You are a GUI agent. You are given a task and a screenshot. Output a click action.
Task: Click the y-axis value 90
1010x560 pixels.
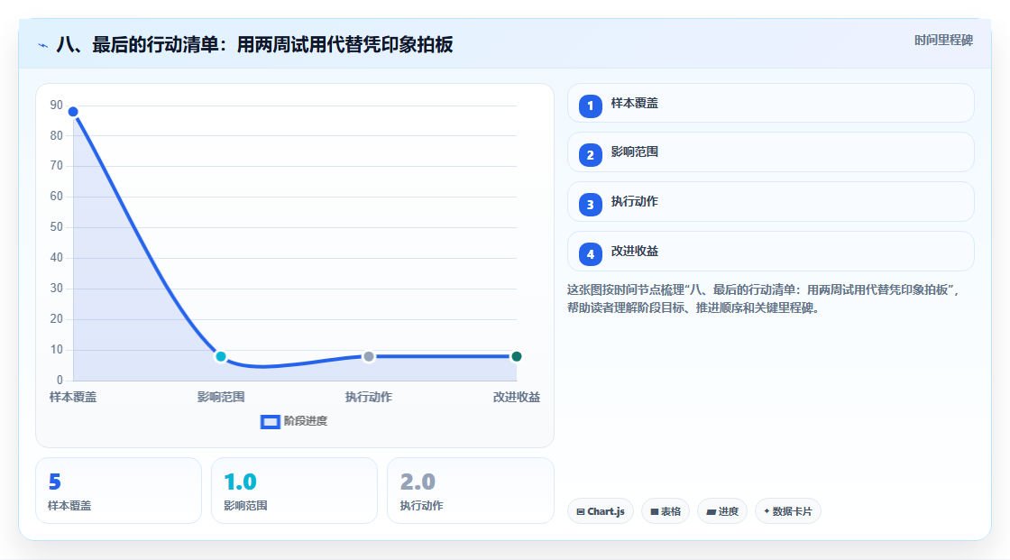57,105
